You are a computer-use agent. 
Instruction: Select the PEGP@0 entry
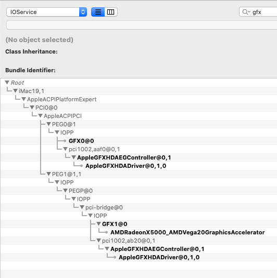point(81,191)
